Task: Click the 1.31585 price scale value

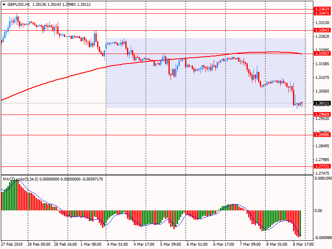Action: pyautogui.click(x=322, y=64)
